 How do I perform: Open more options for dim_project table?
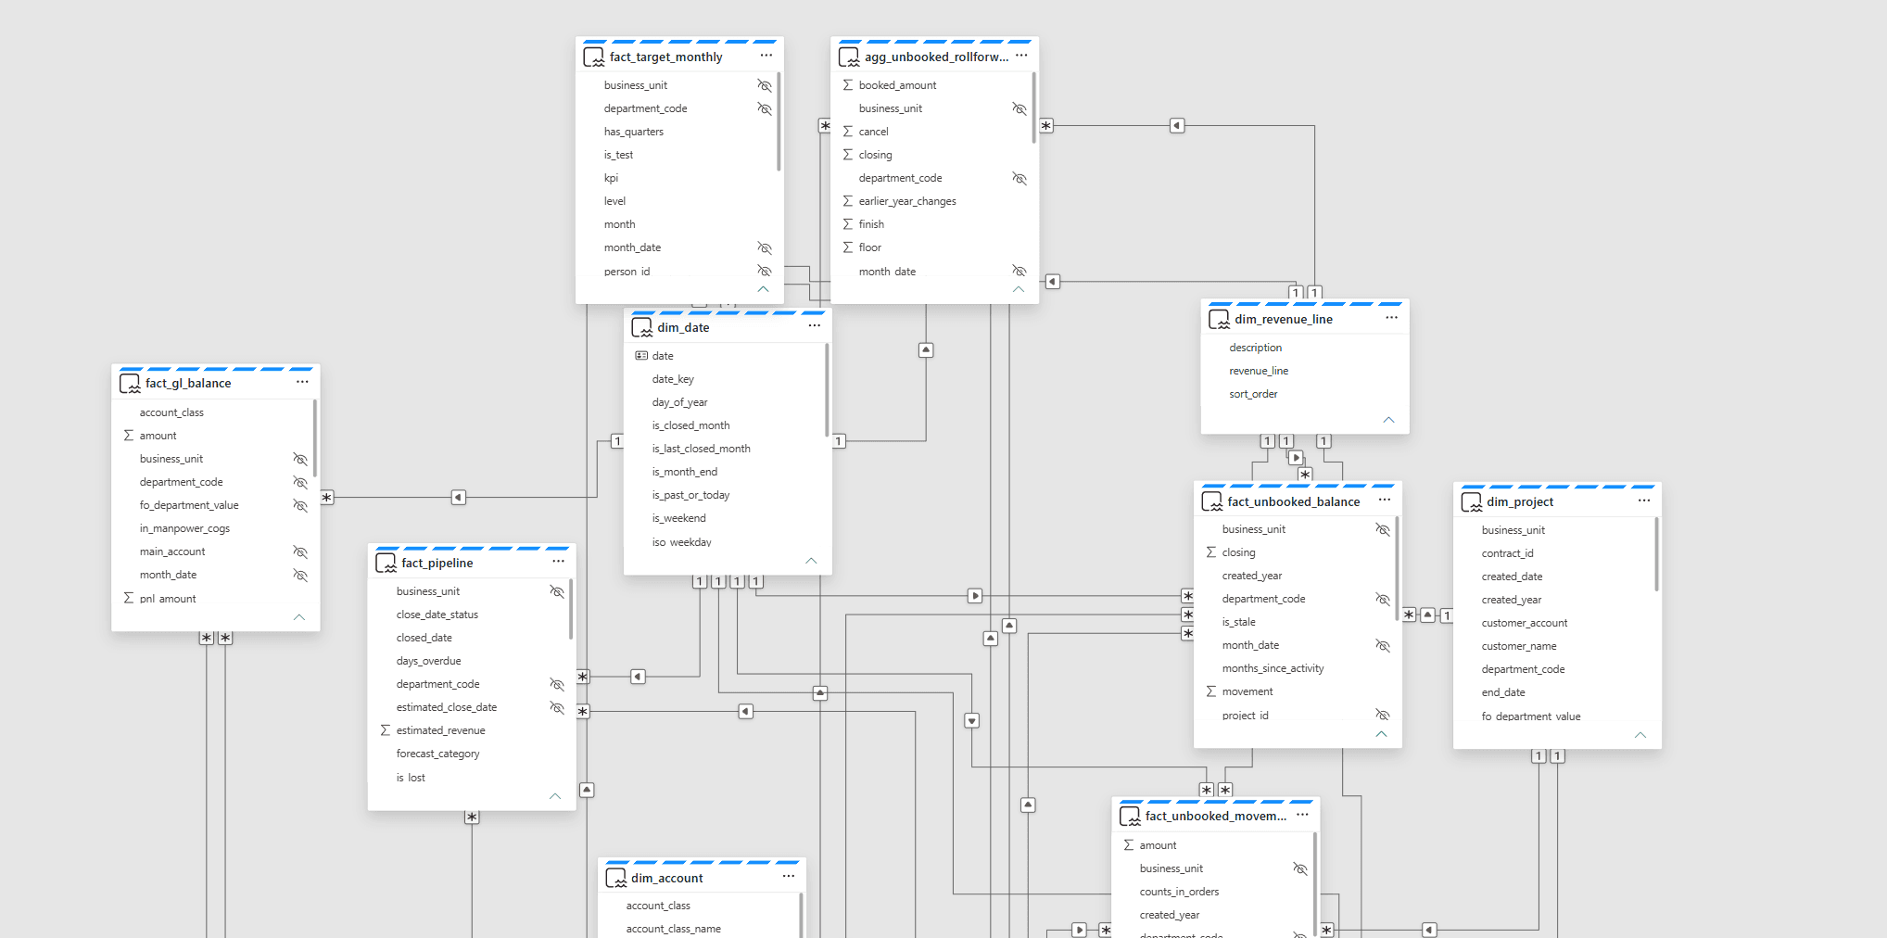point(1644,501)
